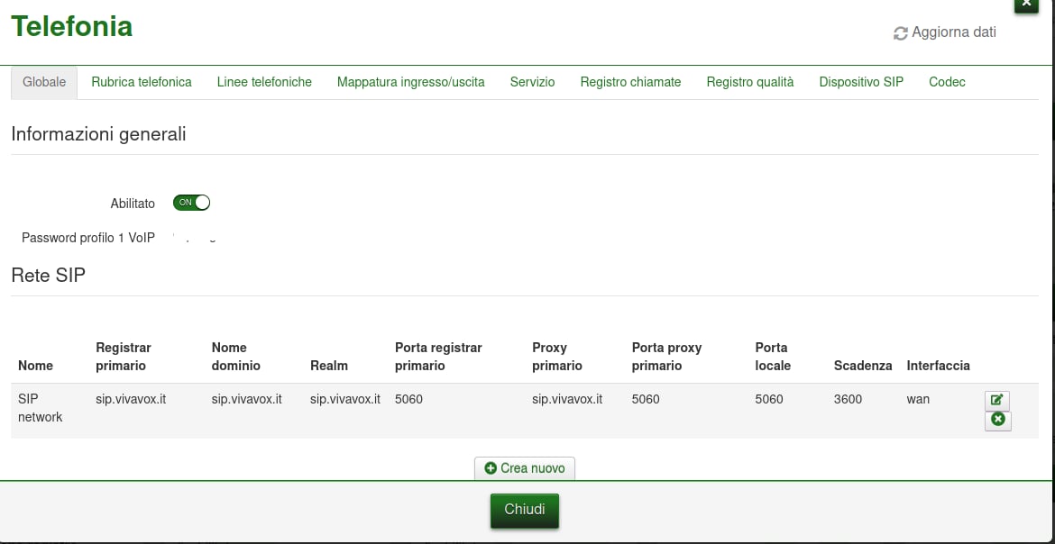View the Registro chiamate tab
This screenshot has height=544, width=1055.
point(630,82)
